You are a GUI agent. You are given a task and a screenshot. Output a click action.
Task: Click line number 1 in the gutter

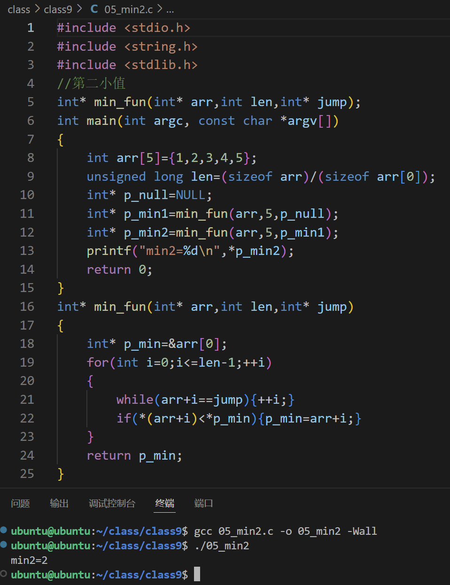click(31, 27)
